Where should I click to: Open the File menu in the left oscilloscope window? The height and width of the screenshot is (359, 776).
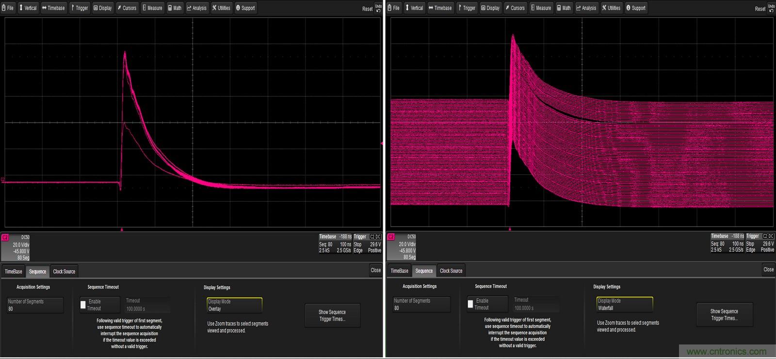8,8
